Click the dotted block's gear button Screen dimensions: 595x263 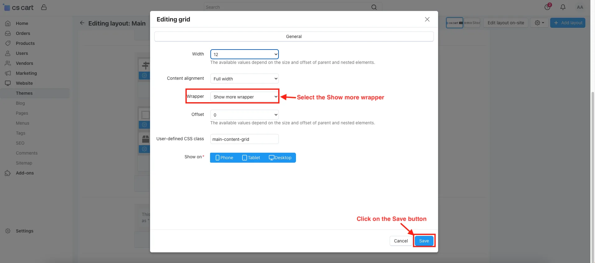point(144,125)
